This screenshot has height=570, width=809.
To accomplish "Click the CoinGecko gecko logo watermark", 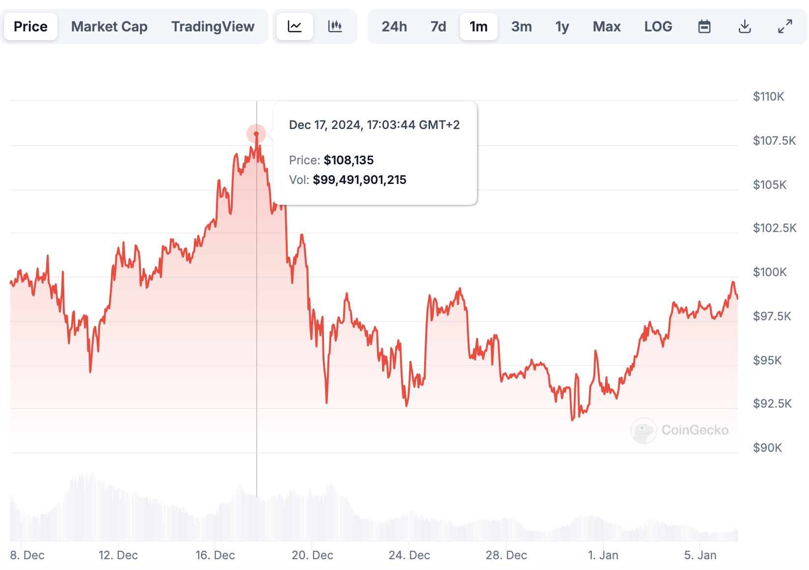I will (643, 431).
